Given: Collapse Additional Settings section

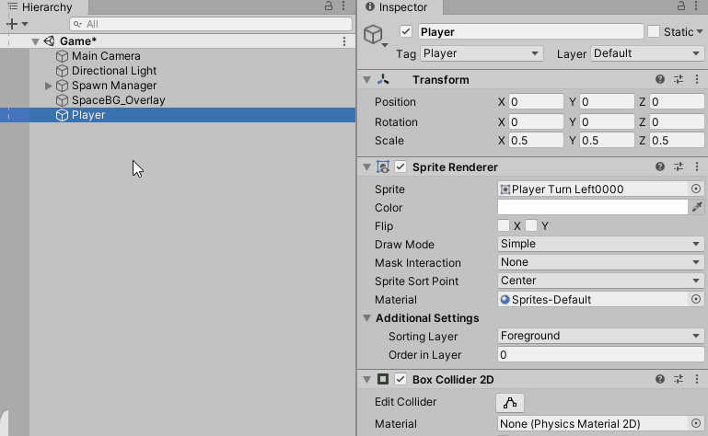Looking at the screenshot, I should (x=366, y=318).
